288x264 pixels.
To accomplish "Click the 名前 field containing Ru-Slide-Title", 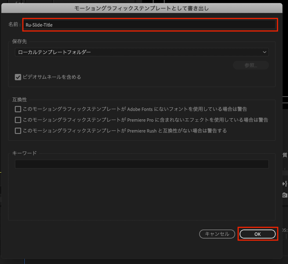I will (150, 25).
